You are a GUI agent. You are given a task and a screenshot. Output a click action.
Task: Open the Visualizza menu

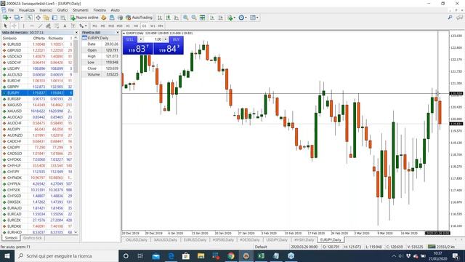tap(27, 10)
